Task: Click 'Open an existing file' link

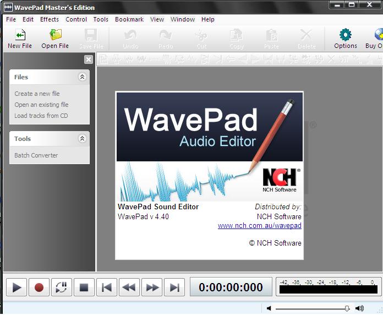Action: click(41, 105)
